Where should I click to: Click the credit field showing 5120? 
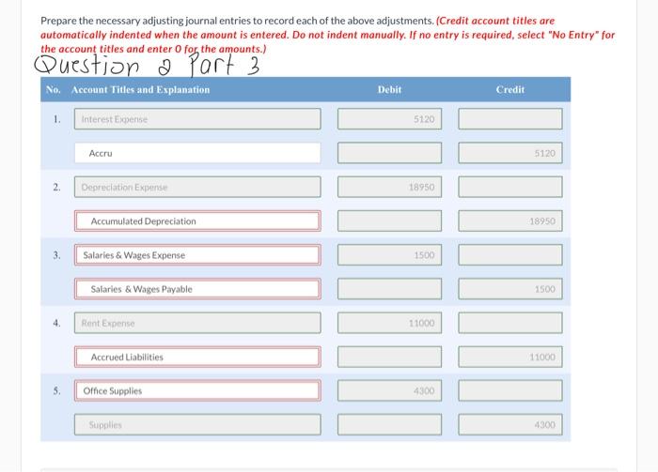[x=510, y=153]
